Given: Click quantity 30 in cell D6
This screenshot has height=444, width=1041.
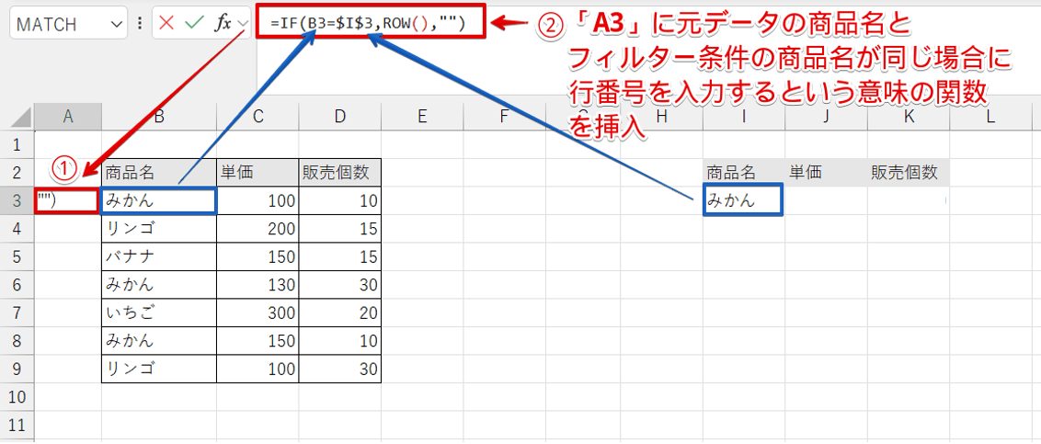Looking at the screenshot, I should click(x=340, y=285).
